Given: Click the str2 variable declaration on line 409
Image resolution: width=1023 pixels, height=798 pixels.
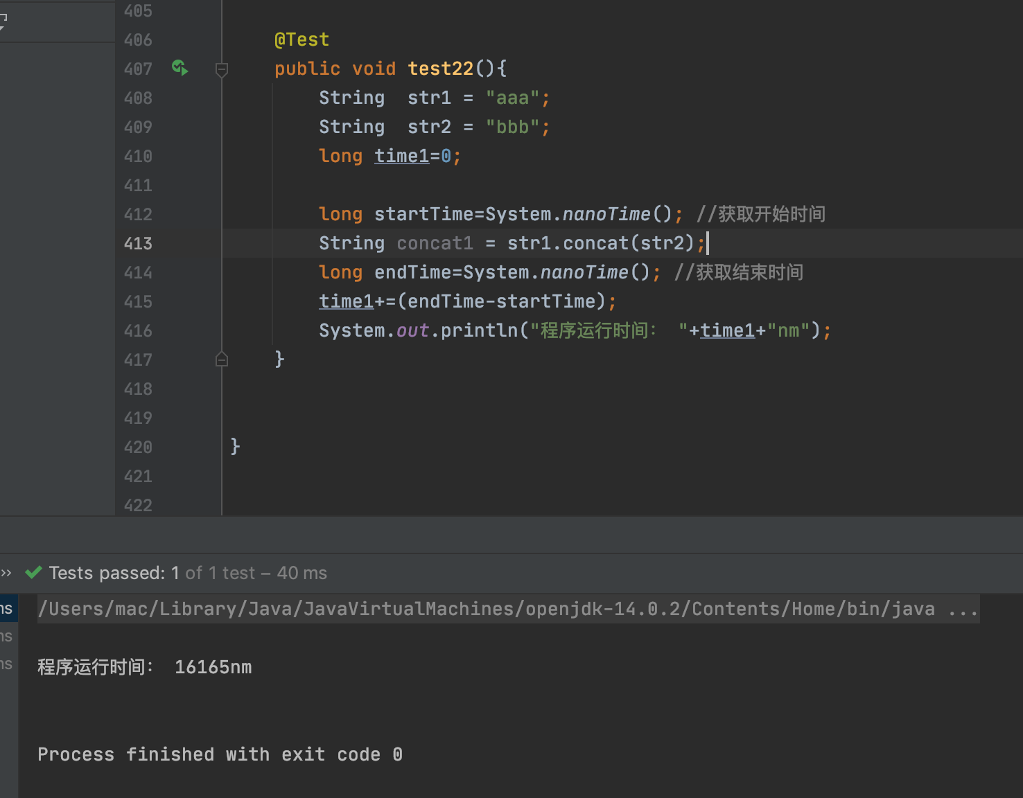Looking at the screenshot, I should pos(429,127).
